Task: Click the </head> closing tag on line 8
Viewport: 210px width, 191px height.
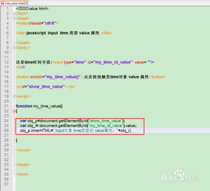Action: coord(23,43)
